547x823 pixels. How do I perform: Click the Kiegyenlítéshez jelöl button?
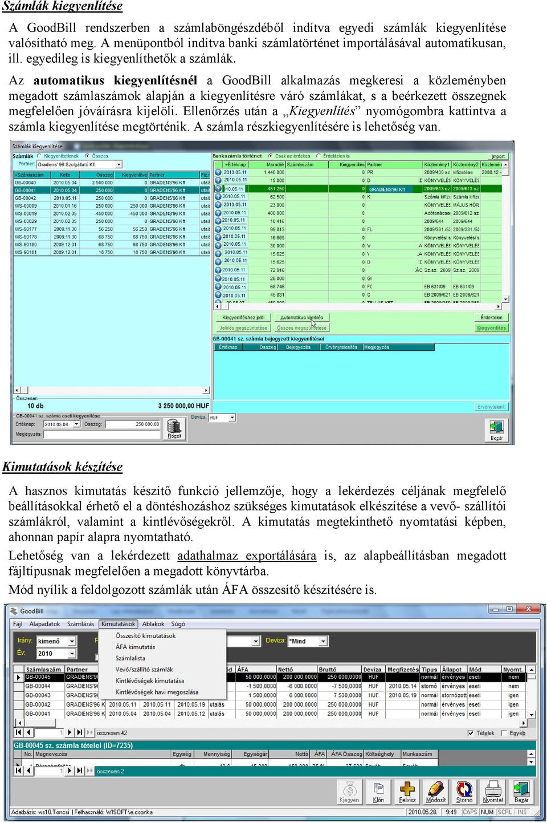point(243,317)
